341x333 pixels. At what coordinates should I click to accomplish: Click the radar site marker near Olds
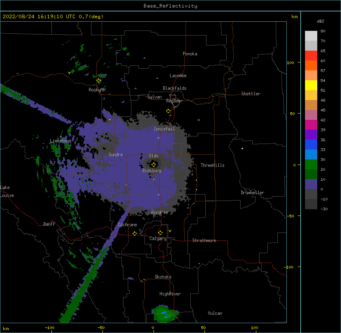point(153,165)
